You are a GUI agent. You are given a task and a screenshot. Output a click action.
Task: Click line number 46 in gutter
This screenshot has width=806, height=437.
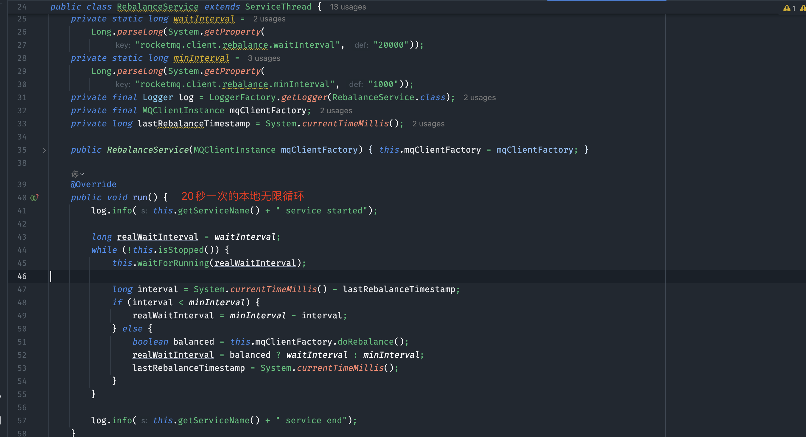point(22,276)
